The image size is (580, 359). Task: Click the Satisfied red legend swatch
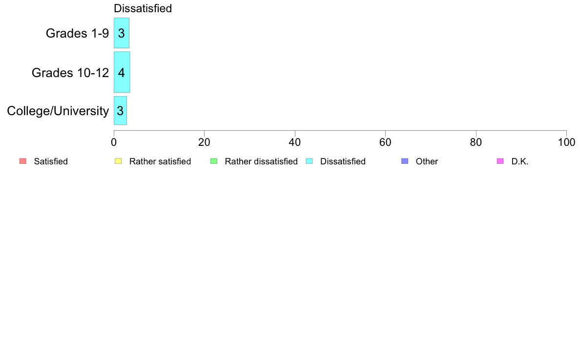tap(23, 161)
